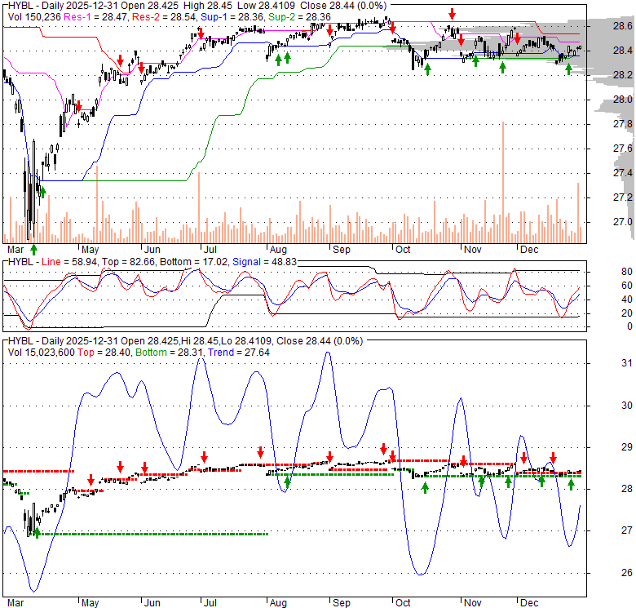The height and width of the screenshot is (608, 636).
Task: Click the 40 label on oscillator axis
Action: pyautogui.click(x=627, y=300)
